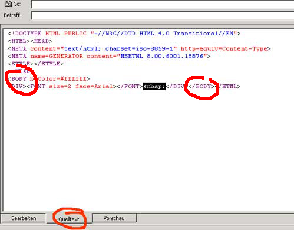This screenshot has width=294, height=230.
Task: Click the closing </FONT> tag
Action: click(130, 87)
